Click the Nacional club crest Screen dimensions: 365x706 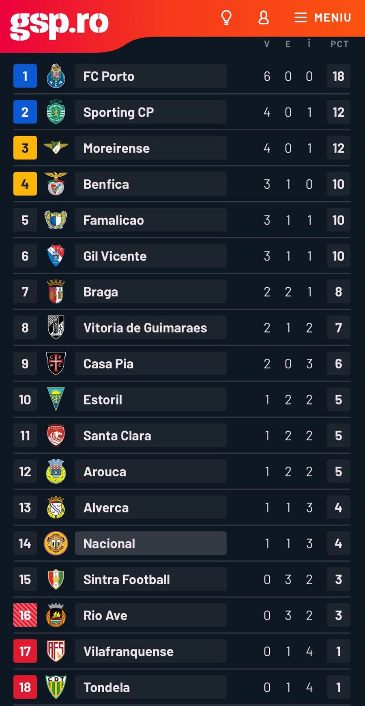tap(56, 543)
